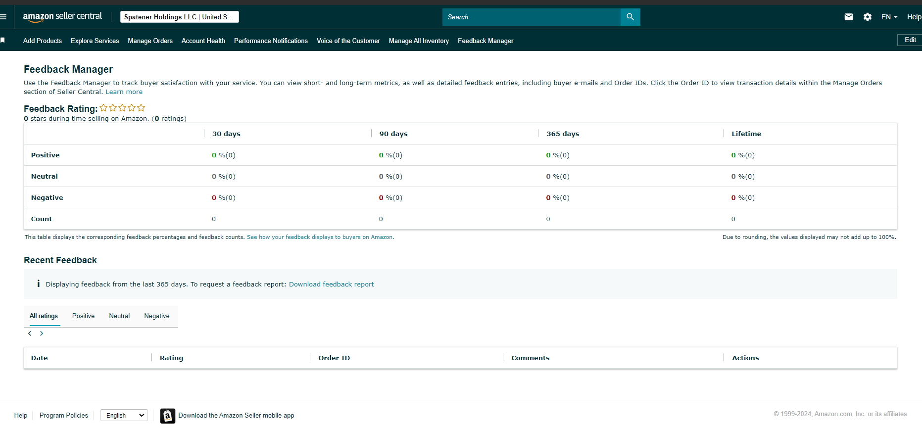Switch to the Positive tab

(x=83, y=316)
